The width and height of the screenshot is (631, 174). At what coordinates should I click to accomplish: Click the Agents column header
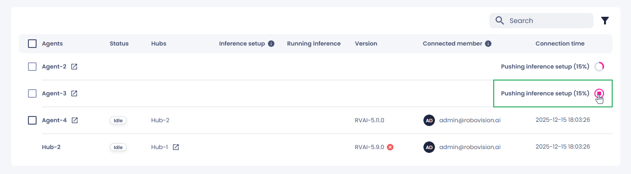(x=52, y=44)
